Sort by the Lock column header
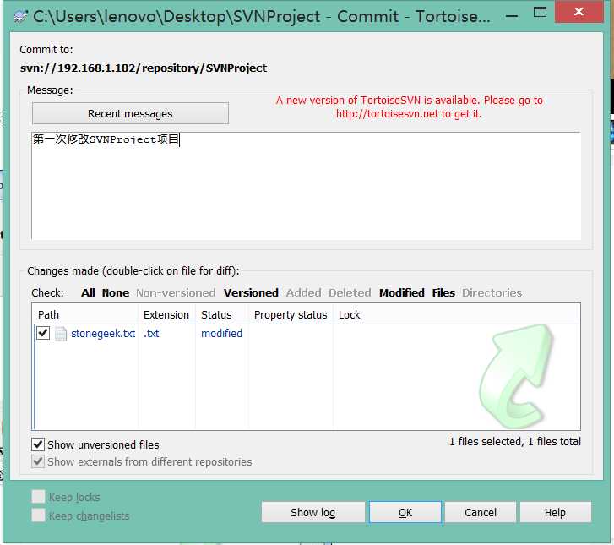The width and height of the screenshot is (614, 545). tap(350, 314)
